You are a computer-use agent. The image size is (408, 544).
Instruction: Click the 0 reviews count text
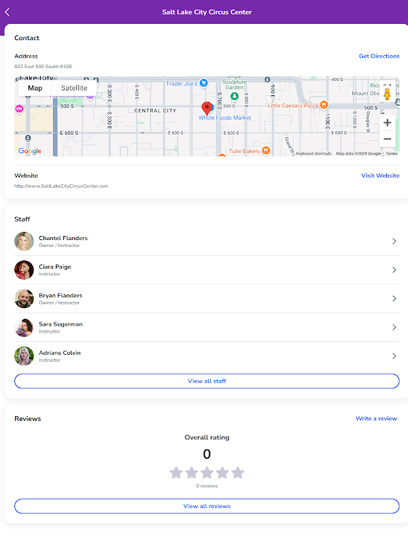click(207, 486)
